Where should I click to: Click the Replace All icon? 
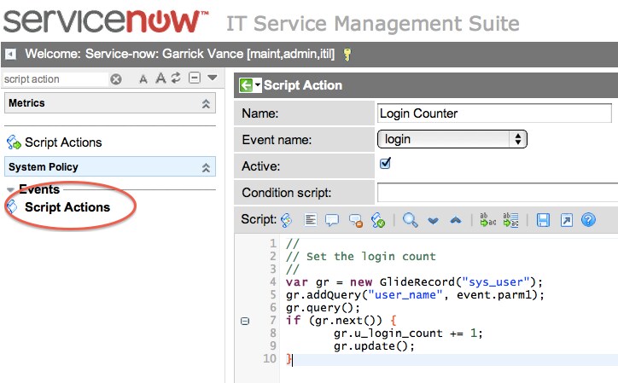click(x=510, y=219)
